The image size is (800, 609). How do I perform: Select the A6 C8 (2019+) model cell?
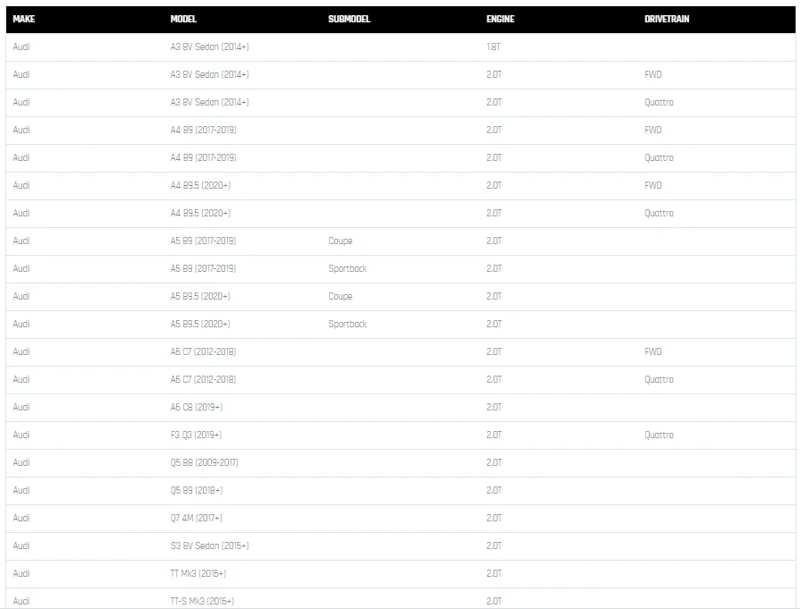point(196,407)
